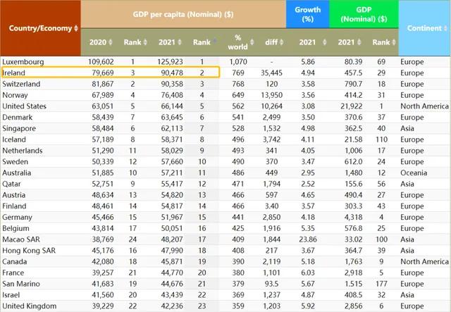Sort by the Continent column header
Screen dimensions: 451x312
pyautogui.click(x=424, y=28)
